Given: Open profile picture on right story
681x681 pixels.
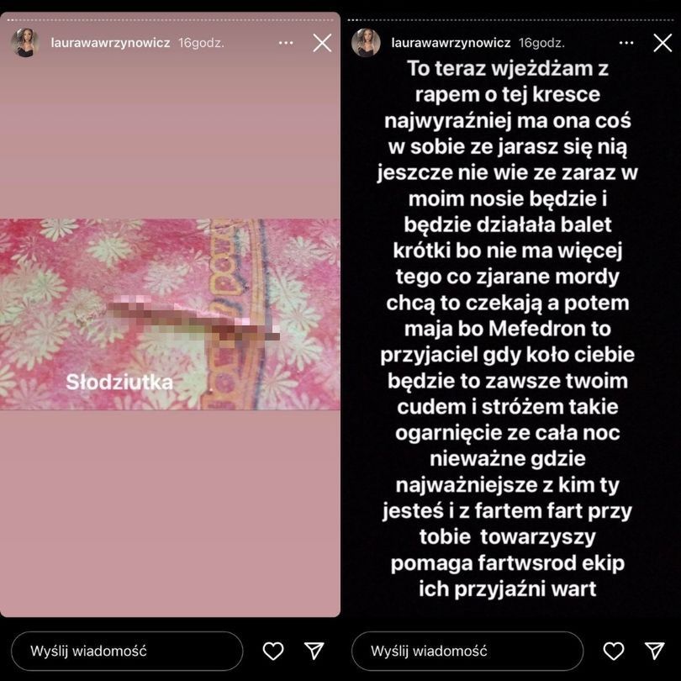Looking at the screenshot, I should 366,43.
